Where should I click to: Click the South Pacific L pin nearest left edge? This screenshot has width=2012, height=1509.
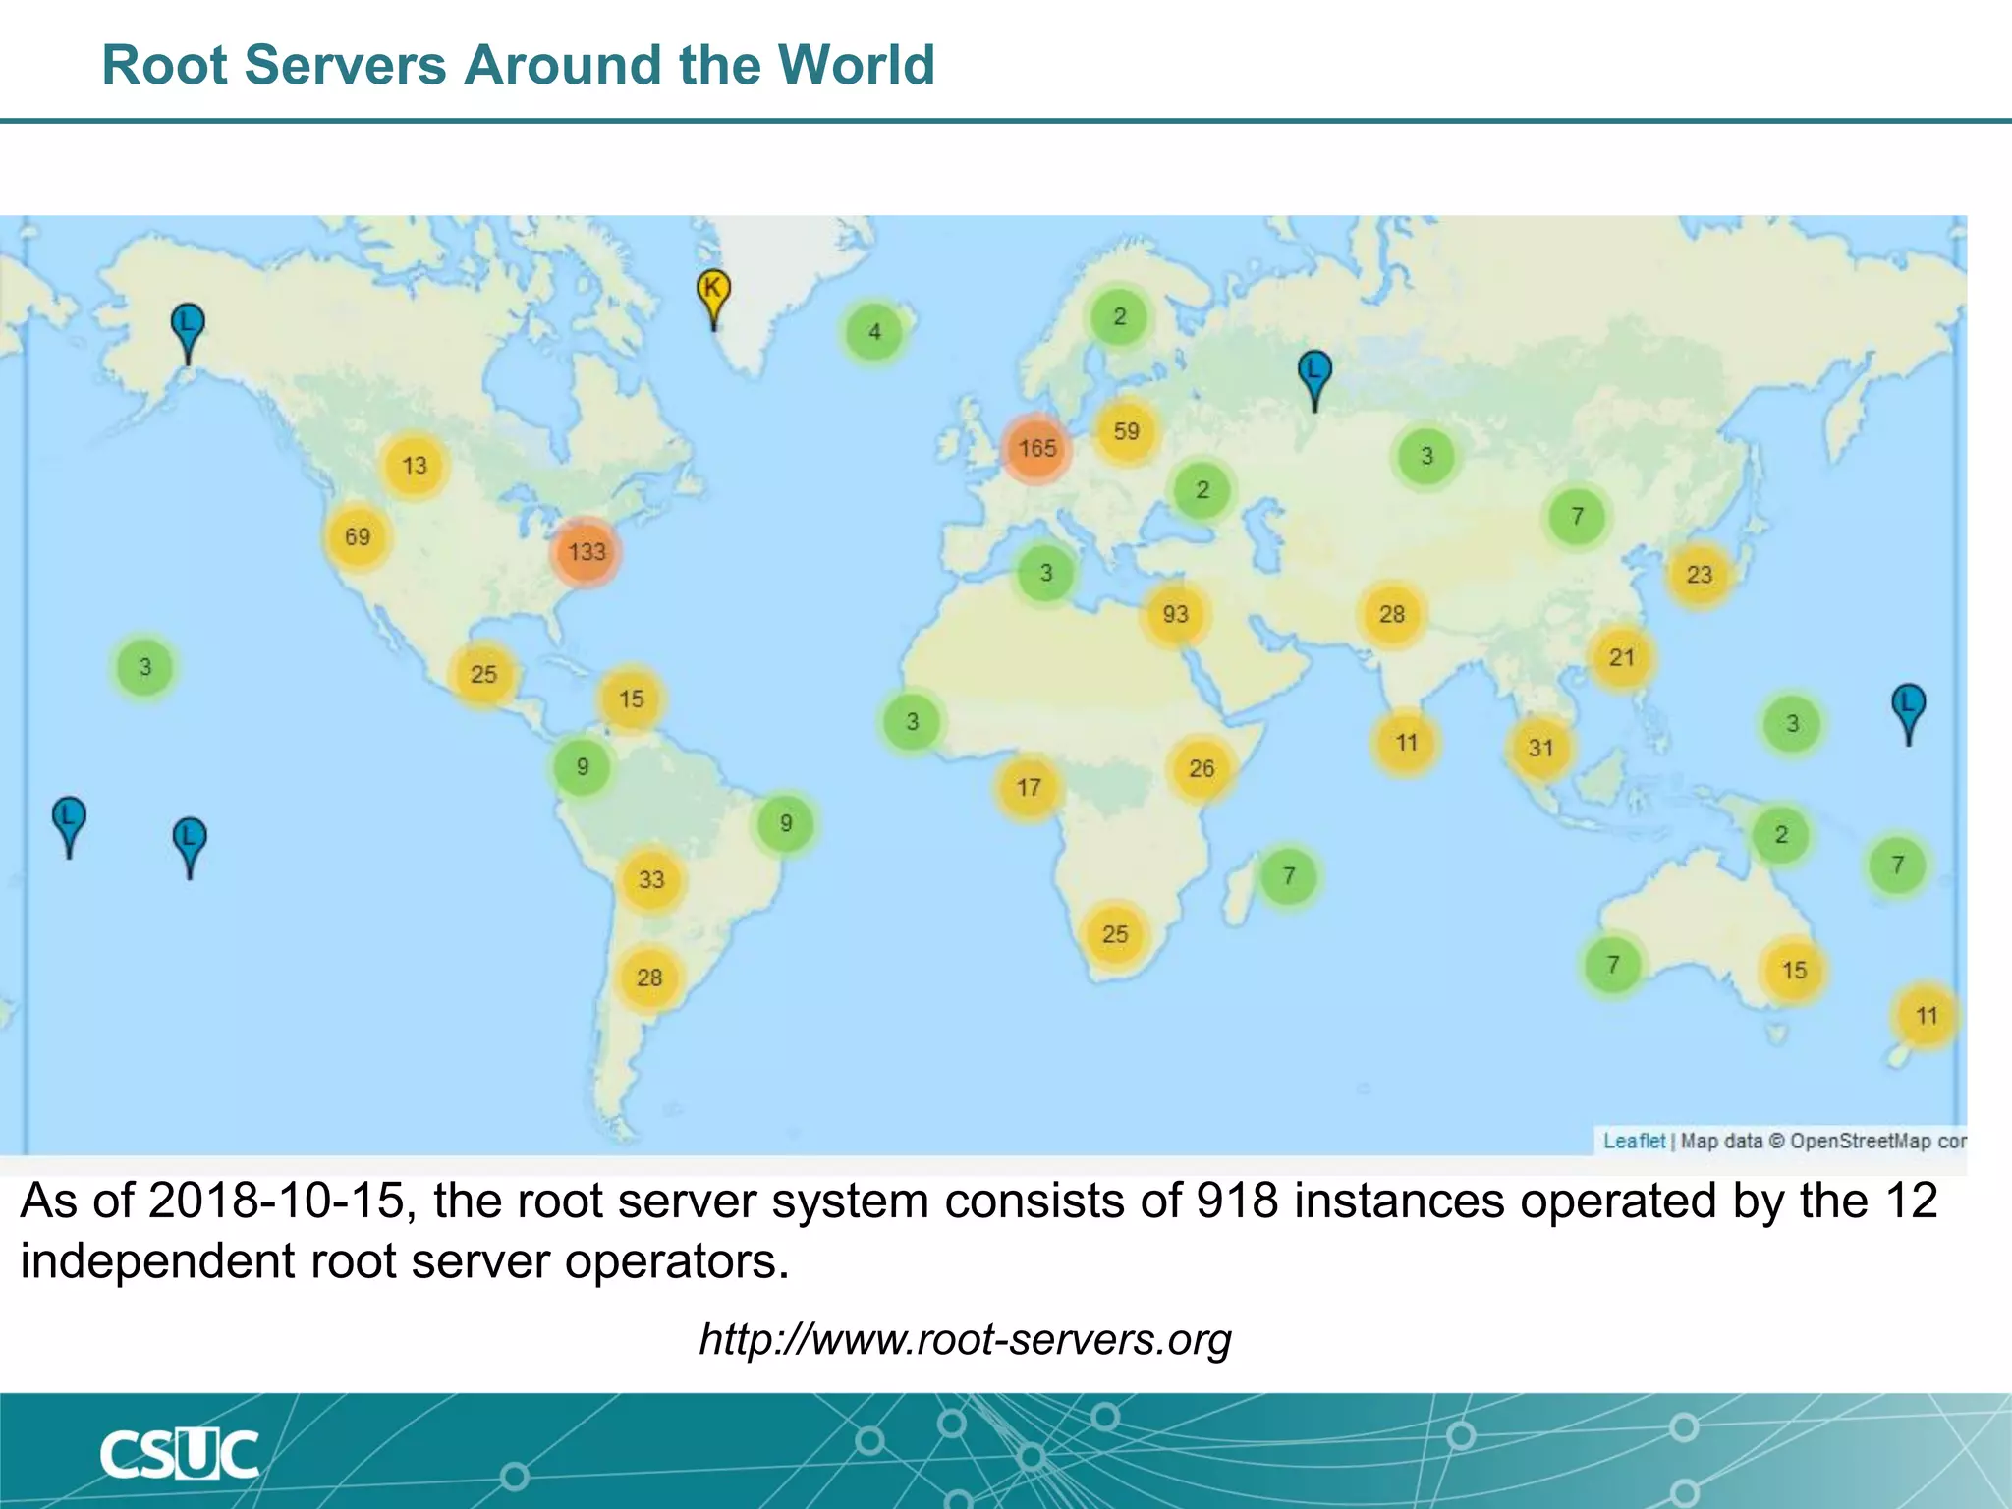[x=69, y=826]
